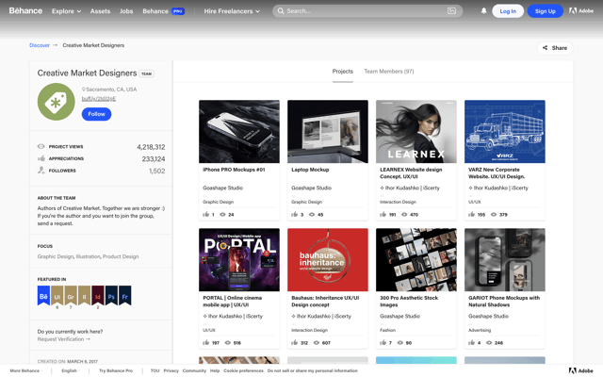Expand the Explore dropdown menu

click(67, 11)
